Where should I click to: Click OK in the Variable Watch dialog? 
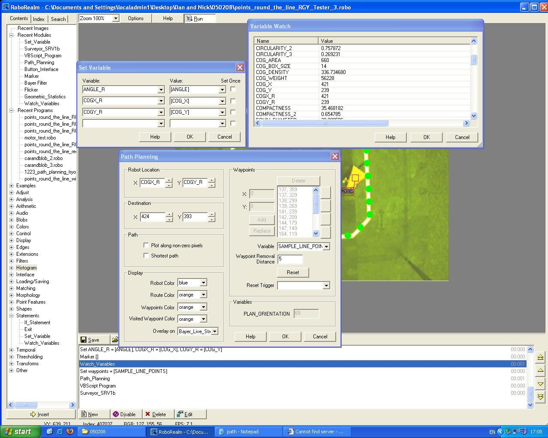(426, 137)
